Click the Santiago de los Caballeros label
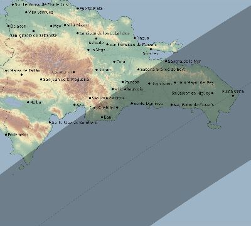Image resolution: width=251 pixels, height=226 pixels. (x=104, y=33)
